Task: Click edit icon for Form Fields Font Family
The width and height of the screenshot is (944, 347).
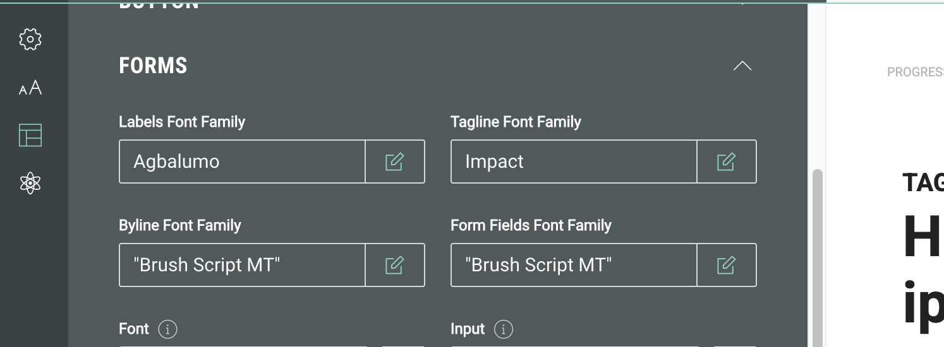Action: 726,265
